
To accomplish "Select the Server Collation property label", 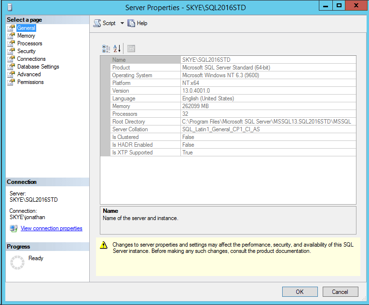I will (x=130, y=129).
